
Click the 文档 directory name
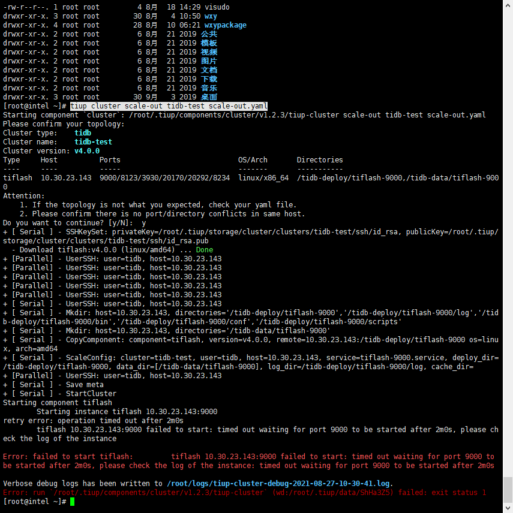tap(209, 70)
